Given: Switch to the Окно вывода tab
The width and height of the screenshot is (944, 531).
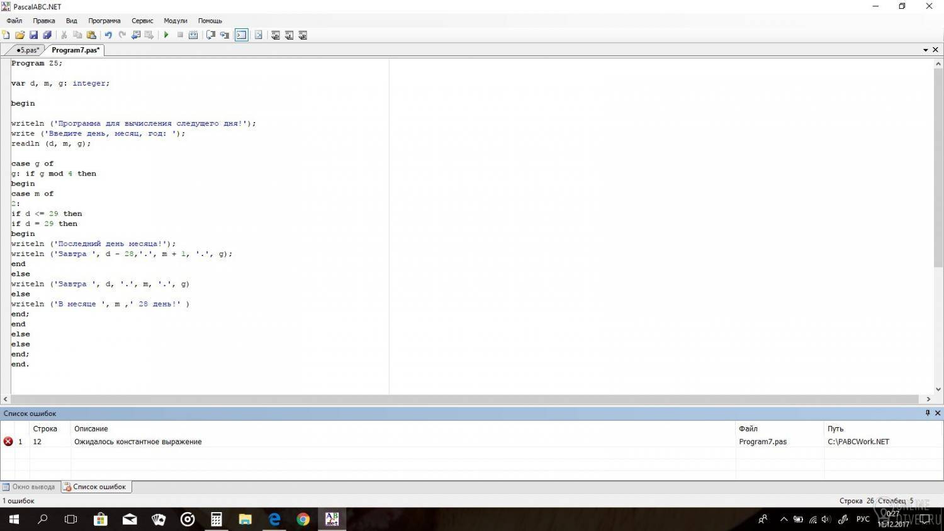Looking at the screenshot, I should [29, 487].
